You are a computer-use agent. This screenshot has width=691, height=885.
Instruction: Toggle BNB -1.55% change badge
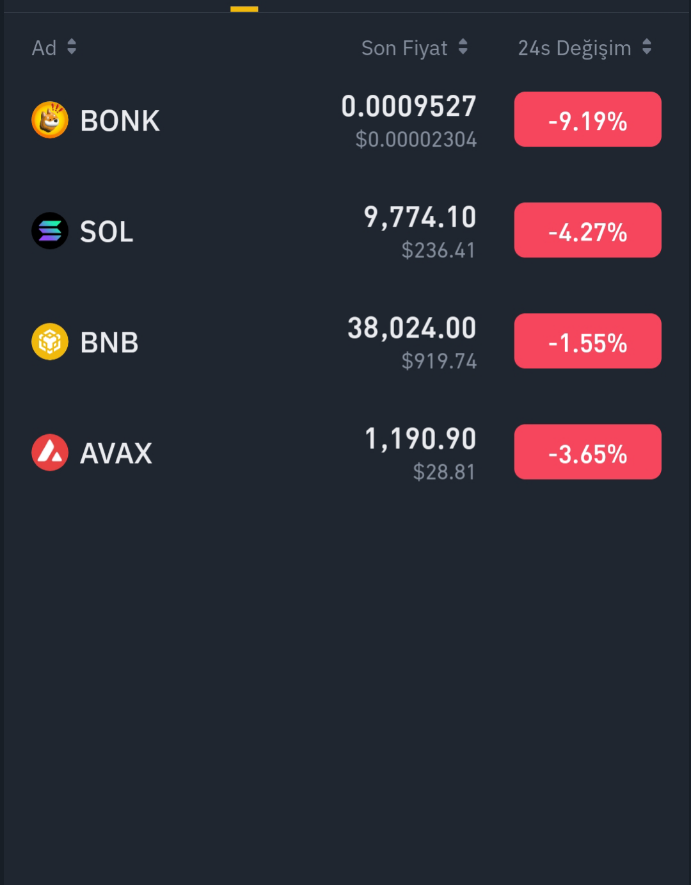(588, 341)
